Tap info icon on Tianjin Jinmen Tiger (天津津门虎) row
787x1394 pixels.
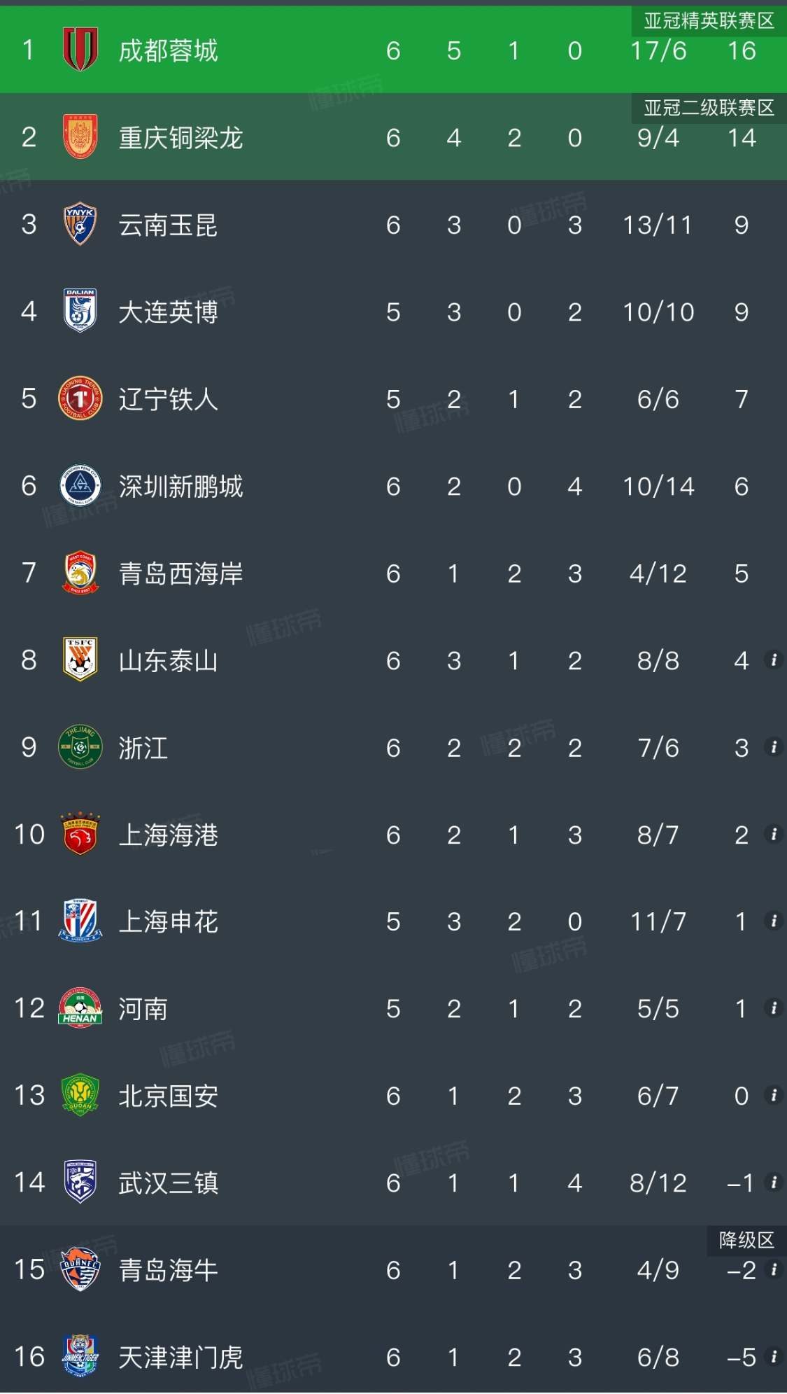coord(773,1357)
